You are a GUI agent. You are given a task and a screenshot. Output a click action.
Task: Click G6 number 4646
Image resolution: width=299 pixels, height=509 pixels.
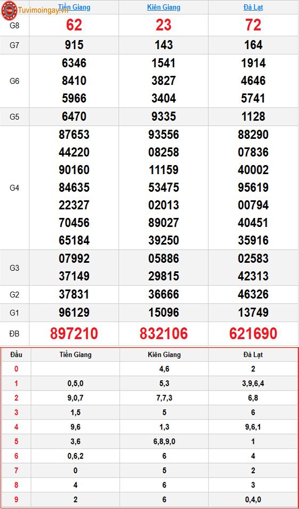pyautogui.click(x=253, y=81)
